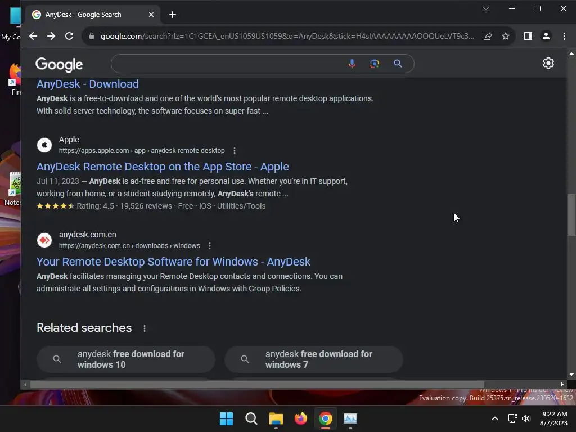
Task: Show hidden system tray icons
Action: (x=495, y=418)
